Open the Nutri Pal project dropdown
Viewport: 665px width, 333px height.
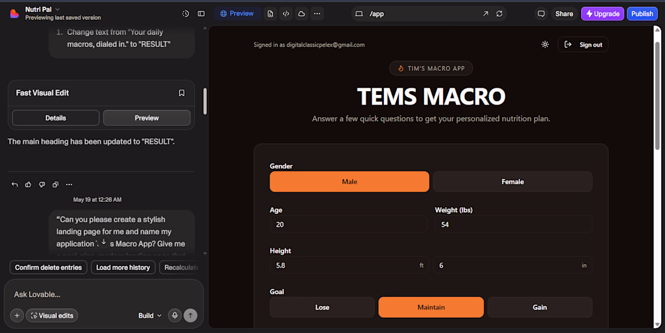click(x=42, y=9)
